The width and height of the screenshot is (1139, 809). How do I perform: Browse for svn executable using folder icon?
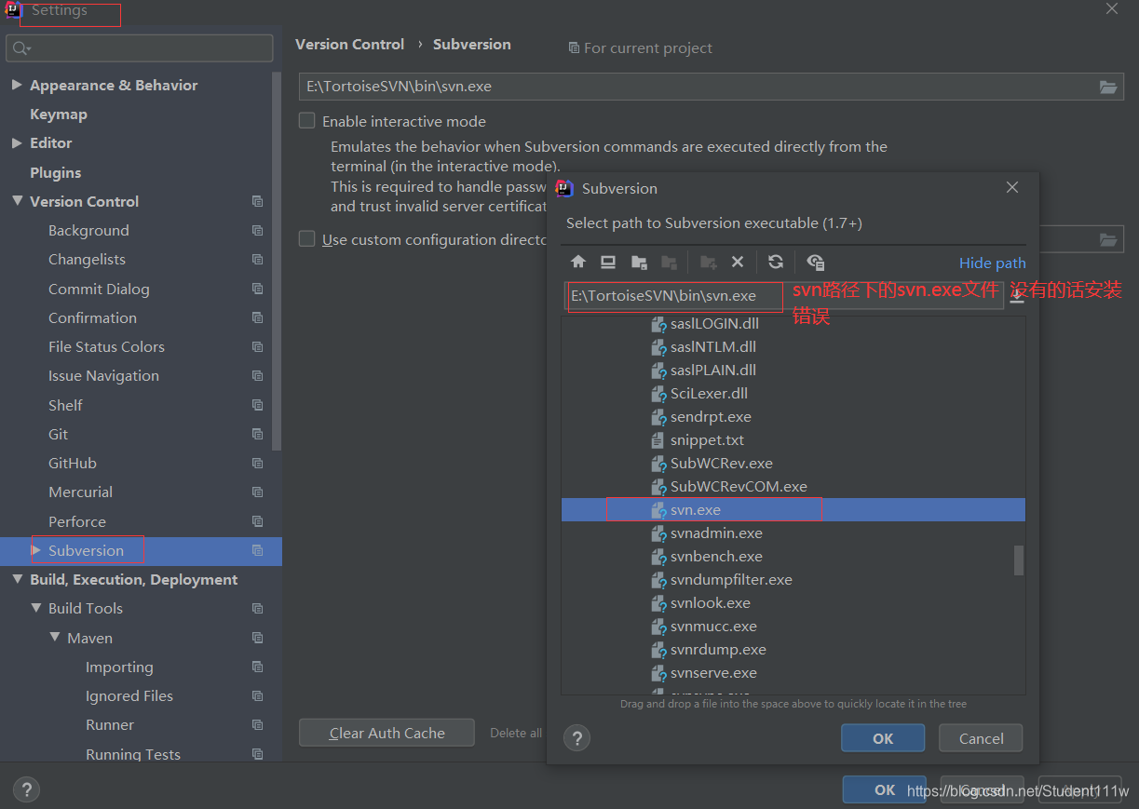1108,87
